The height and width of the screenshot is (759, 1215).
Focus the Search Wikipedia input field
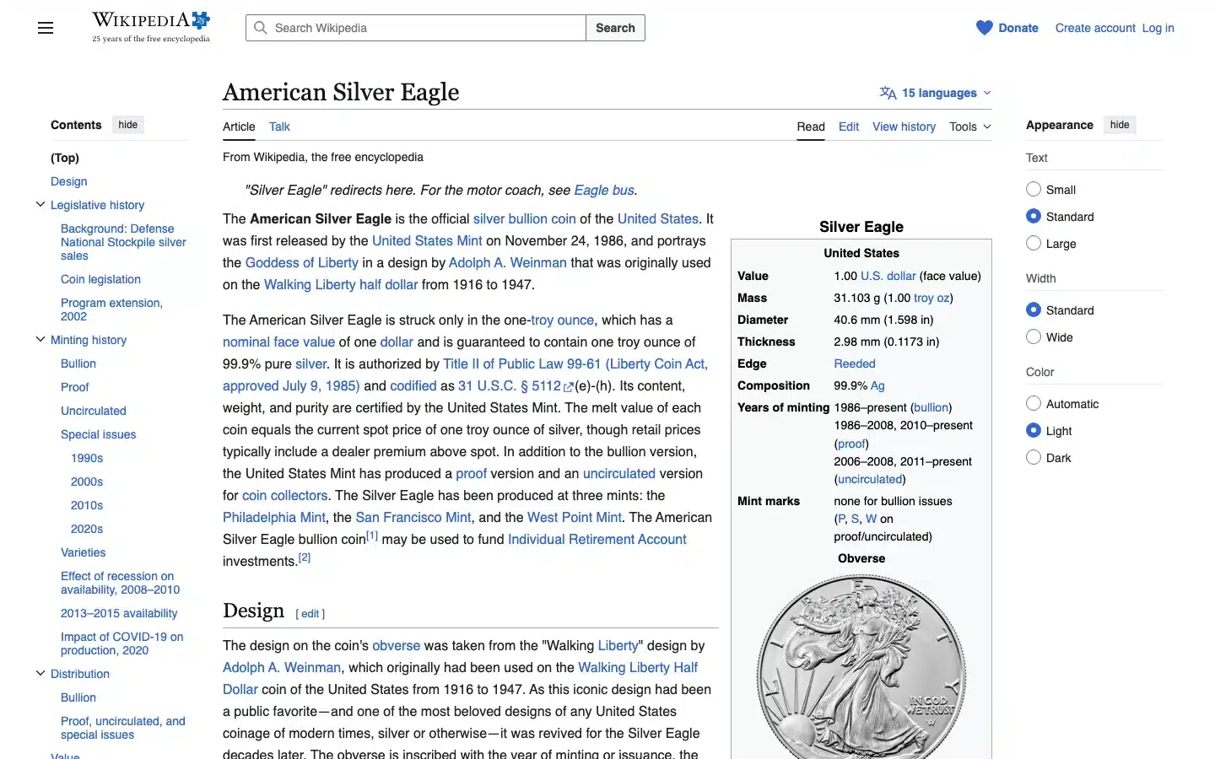[x=416, y=28]
